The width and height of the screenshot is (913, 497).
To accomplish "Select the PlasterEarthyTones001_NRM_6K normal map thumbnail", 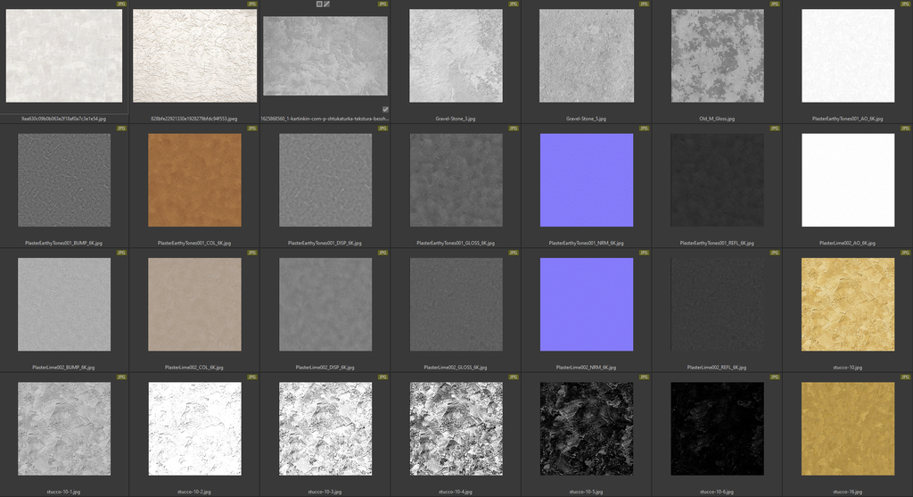I will [x=586, y=179].
